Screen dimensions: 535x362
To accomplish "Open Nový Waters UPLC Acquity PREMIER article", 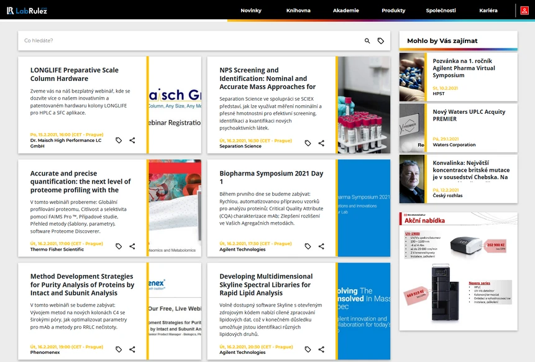I will pos(469,115).
